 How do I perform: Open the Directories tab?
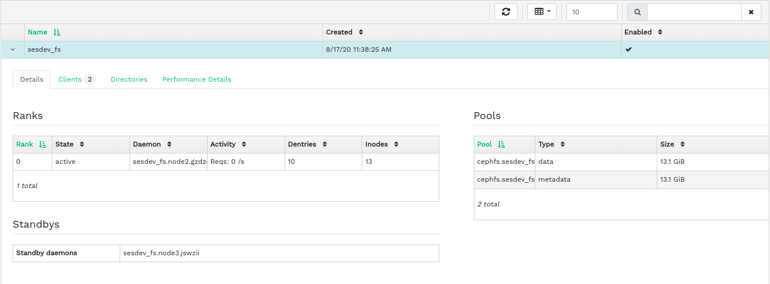point(129,79)
